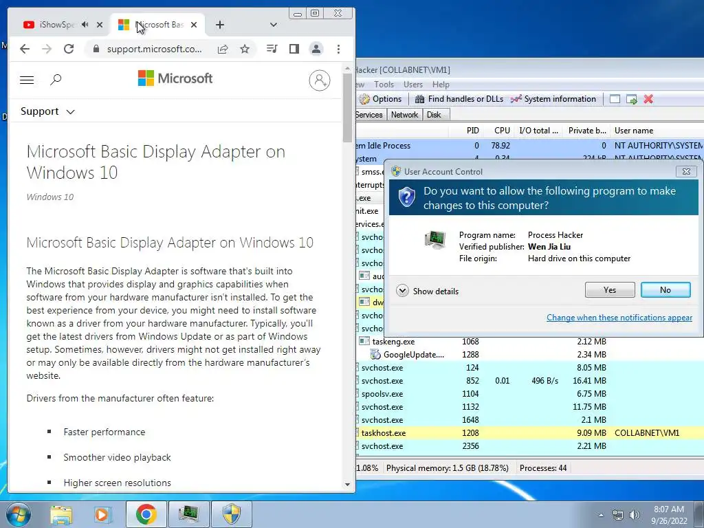The height and width of the screenshot is (528, 704).
Task: Open System information in Process Hacker
Action: [553, 99]
